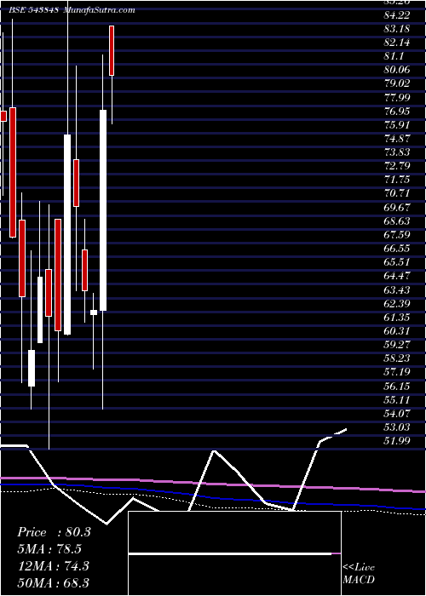Click the 82.14 price axis label
This screenshot has width=426, height=596.
click(398, 43)
